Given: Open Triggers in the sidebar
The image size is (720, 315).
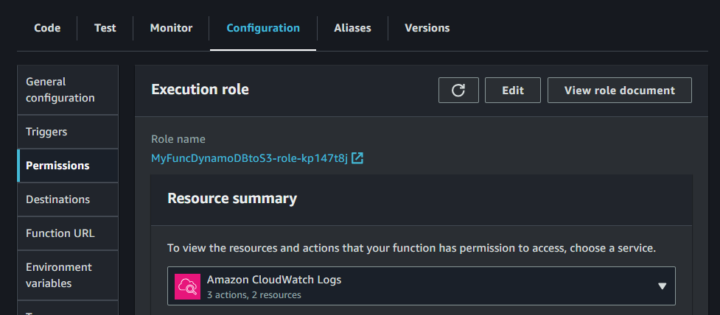Looking at the screenshot, I should pos(68,132).
